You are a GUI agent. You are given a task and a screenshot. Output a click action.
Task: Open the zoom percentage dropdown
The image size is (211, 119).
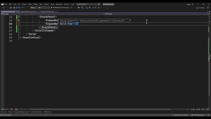pyautogui.click(x=7, y=109)
